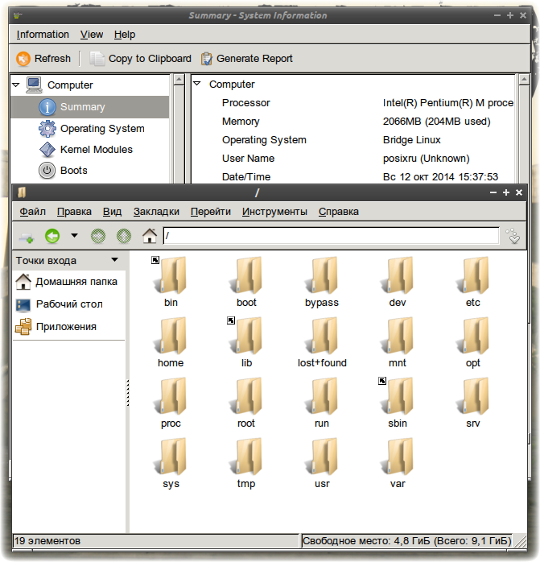Collapse the Computer node in the left tree
540x562 pixels.
pos(16,85)
